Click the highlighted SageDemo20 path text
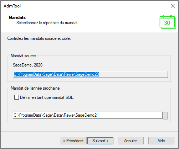Viewport: 179px width, 149px height. (56, 74)
